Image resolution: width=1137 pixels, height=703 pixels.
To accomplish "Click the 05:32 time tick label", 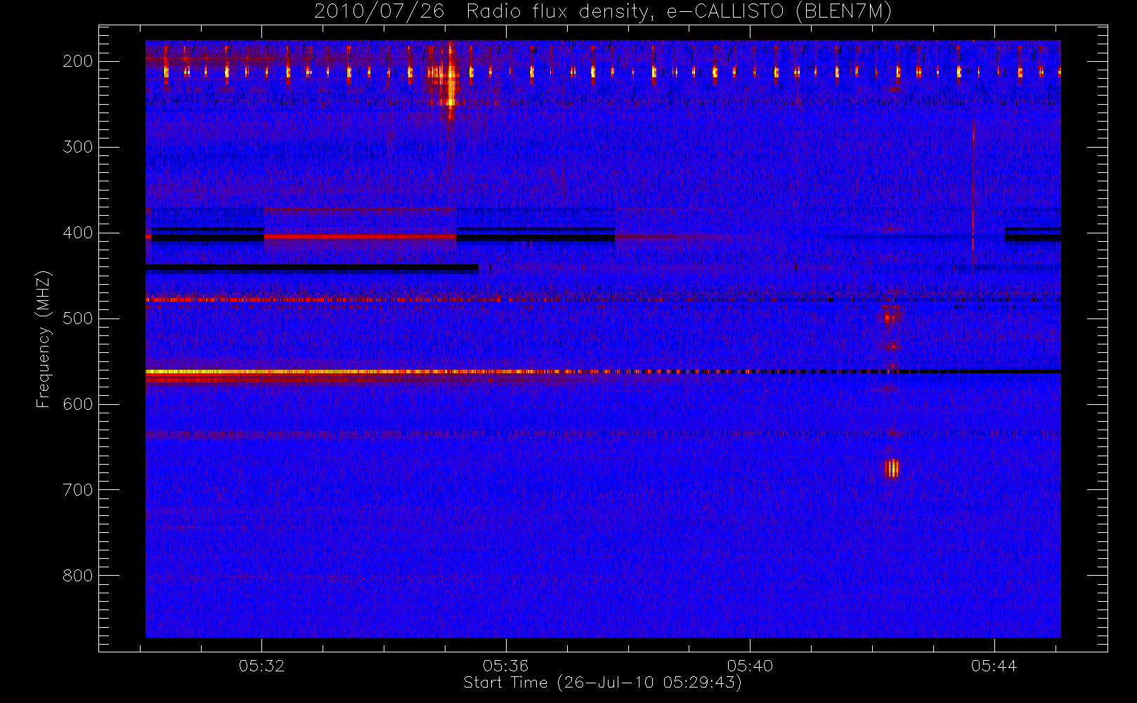I will coord(262,666).
